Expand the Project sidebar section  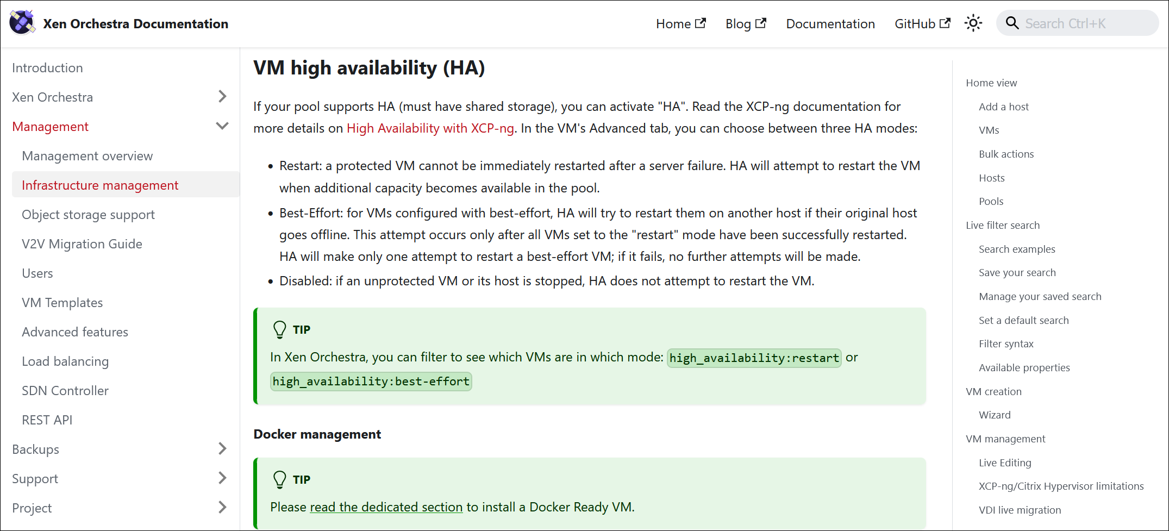(222, 508)
